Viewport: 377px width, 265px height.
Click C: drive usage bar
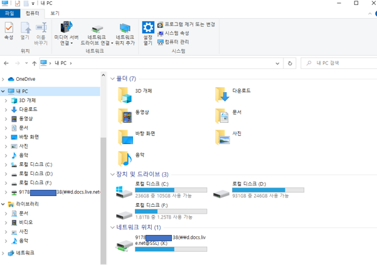tap(171, 190)
